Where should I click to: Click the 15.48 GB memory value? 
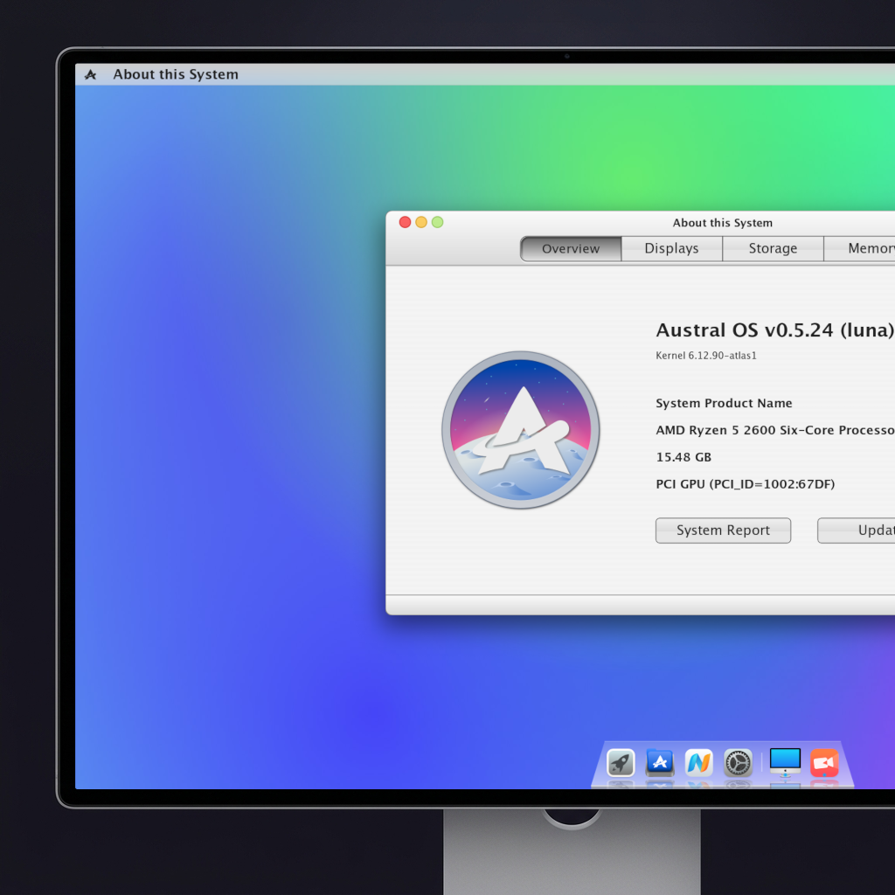(683, 457)
